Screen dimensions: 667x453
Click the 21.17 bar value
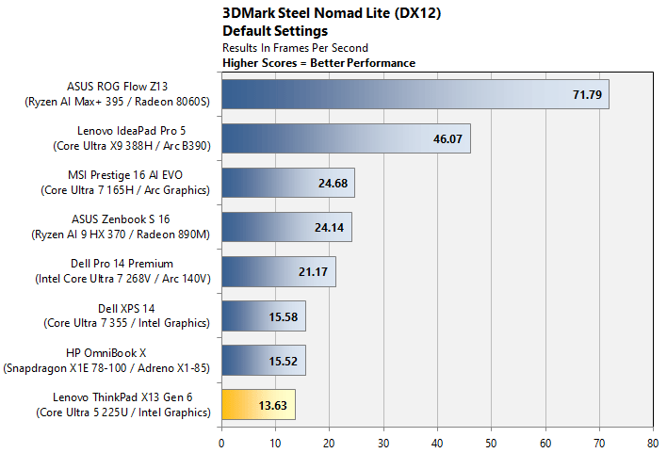pyautogui.click(x=313, y=272)
